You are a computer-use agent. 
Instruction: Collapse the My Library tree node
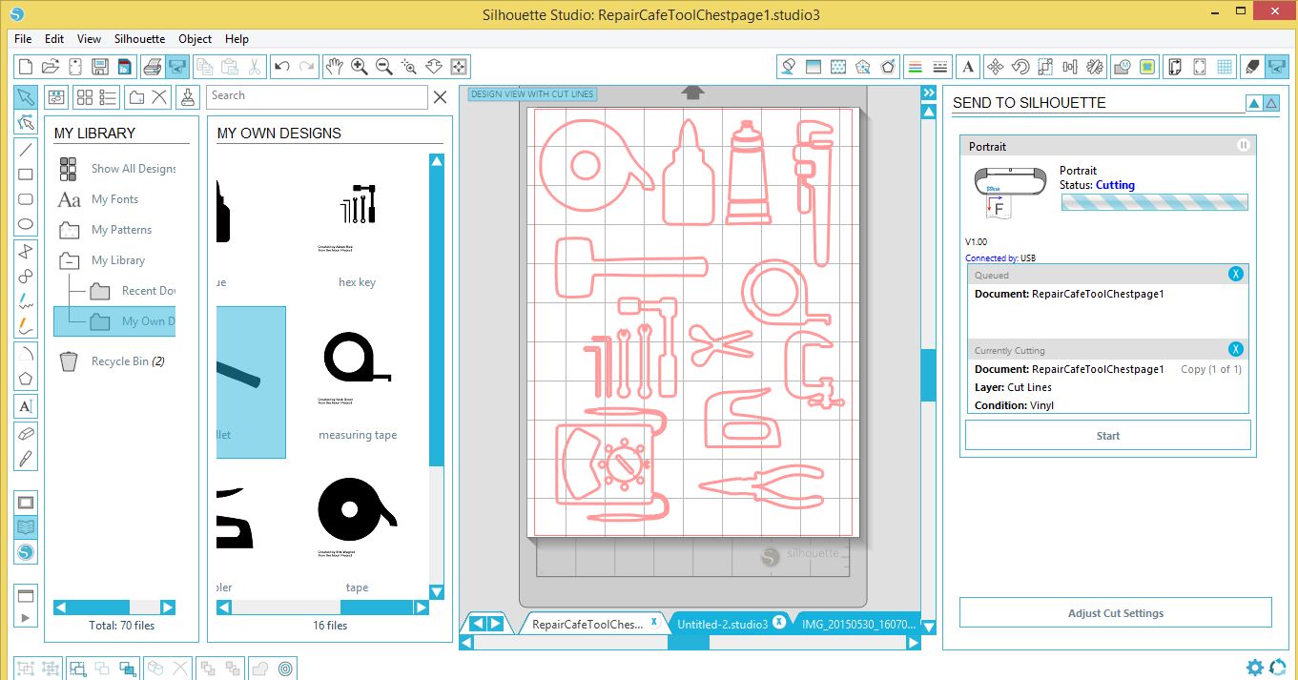pyautogui.click(x=69, y=260)
